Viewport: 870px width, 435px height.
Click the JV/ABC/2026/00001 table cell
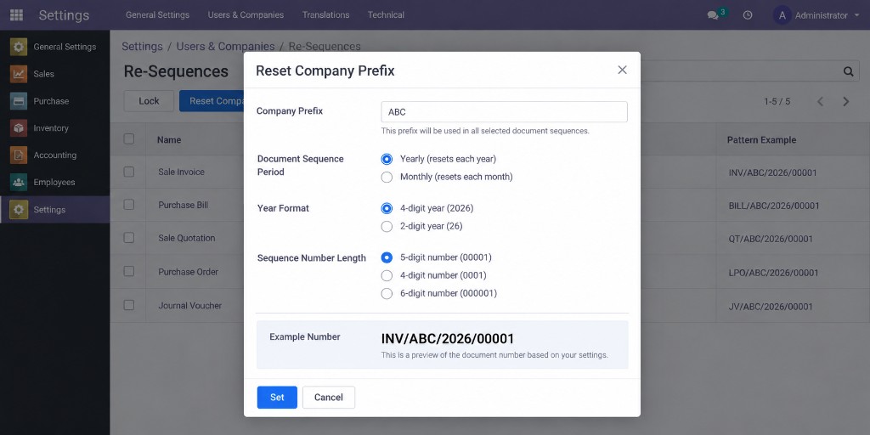point(771,307)
